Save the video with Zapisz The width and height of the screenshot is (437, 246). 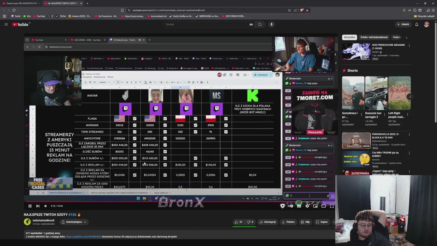click(x=322, y=222)
